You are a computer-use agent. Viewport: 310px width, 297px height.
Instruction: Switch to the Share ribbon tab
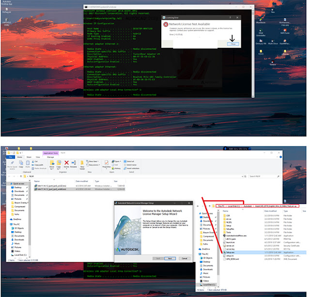coord(29,157)
